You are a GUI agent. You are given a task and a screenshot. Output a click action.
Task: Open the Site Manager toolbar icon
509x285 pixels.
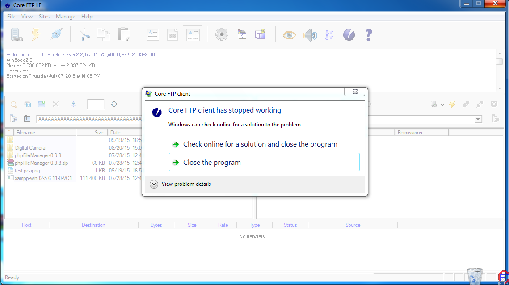coord(17,35)
